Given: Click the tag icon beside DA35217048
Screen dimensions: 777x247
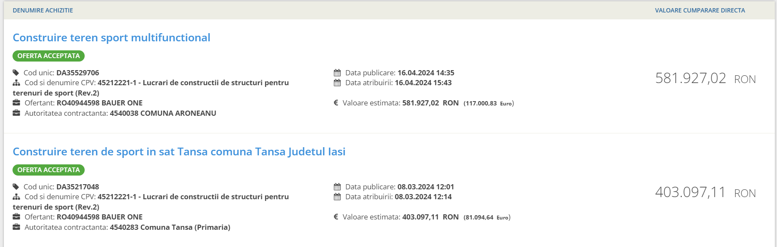Looking at the screenshot, I should (16, 187).
